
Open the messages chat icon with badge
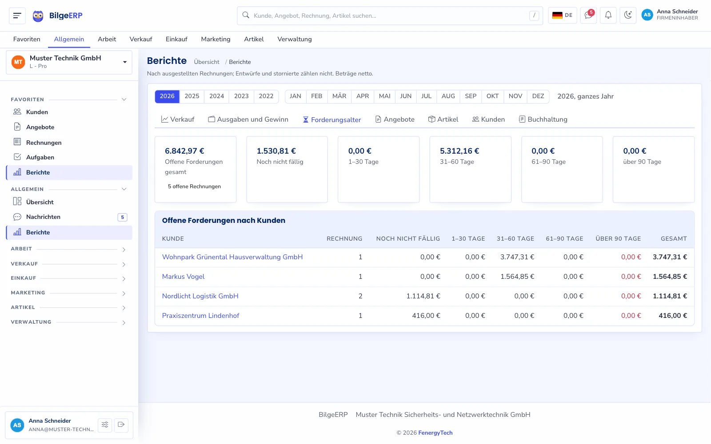588,15
